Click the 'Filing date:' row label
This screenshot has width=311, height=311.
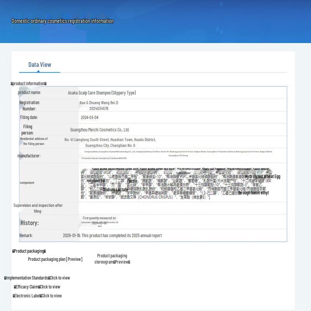click(29, 117)
